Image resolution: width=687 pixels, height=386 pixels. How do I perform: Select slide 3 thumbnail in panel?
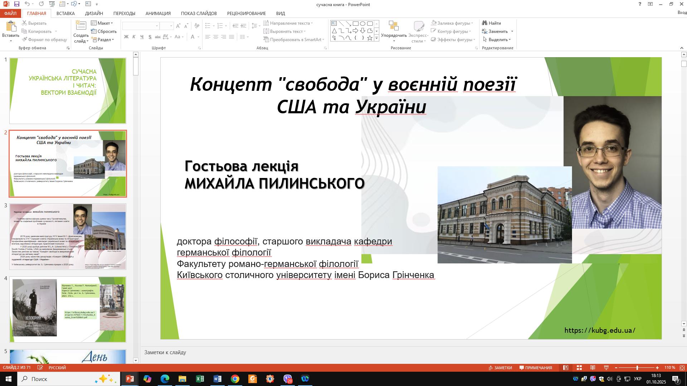tap(68, 236)
